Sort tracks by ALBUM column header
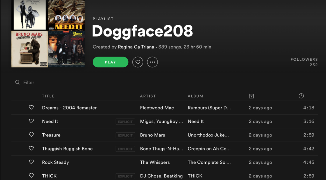326x180 pixels. (x=195, y=96)
